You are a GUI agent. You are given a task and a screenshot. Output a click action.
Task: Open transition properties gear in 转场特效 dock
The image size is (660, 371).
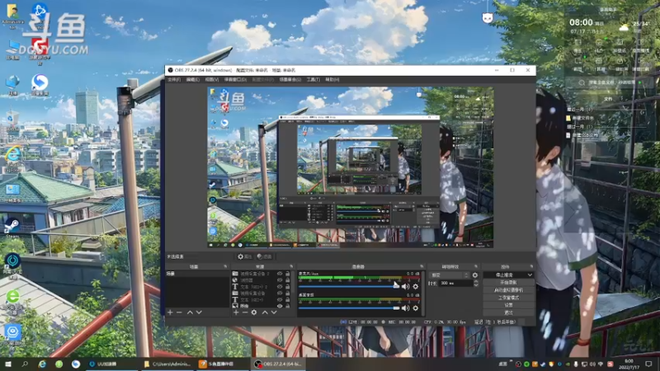click(x=475, y=275)
